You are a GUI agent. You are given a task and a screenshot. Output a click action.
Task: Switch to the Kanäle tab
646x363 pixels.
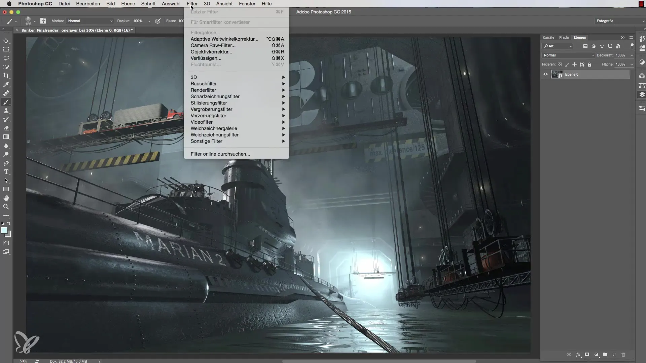click(548, 37)
